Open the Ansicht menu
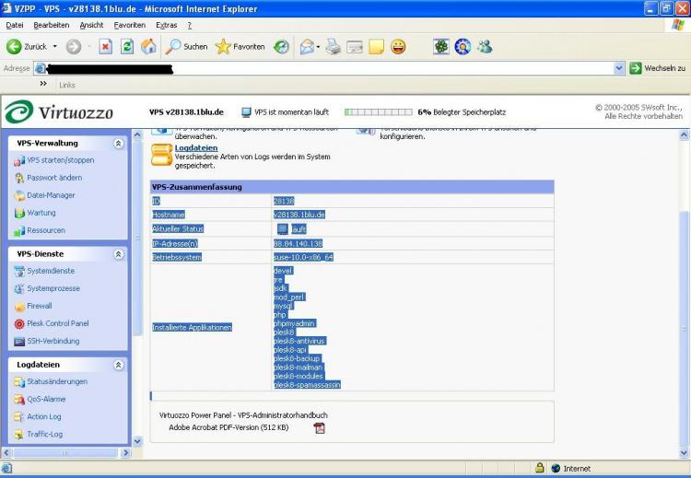Screen dimensions: 691x478 click(91, 25)
